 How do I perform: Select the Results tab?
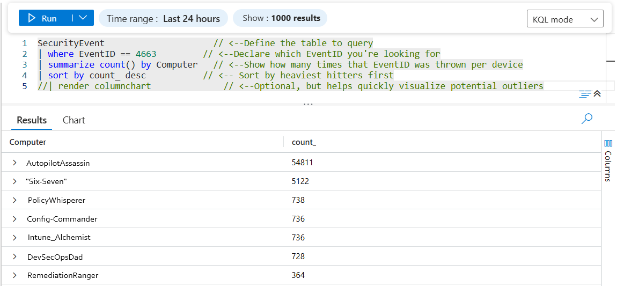32,120
